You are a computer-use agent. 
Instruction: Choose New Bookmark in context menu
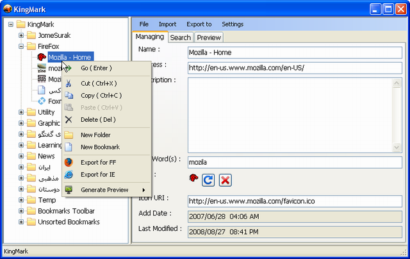[107, 147]
